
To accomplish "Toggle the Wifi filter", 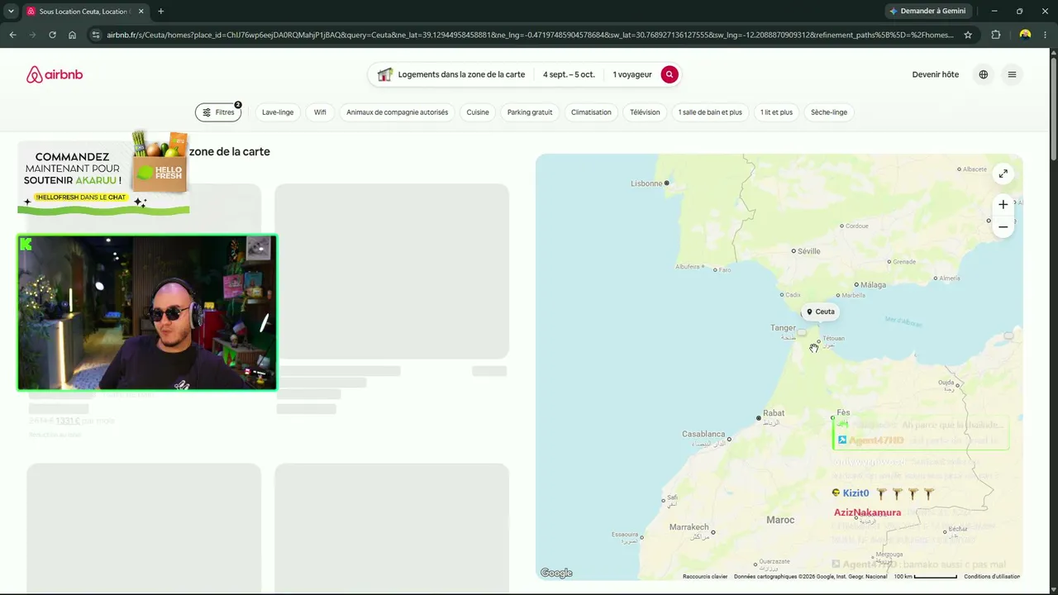I will (320, 112).
